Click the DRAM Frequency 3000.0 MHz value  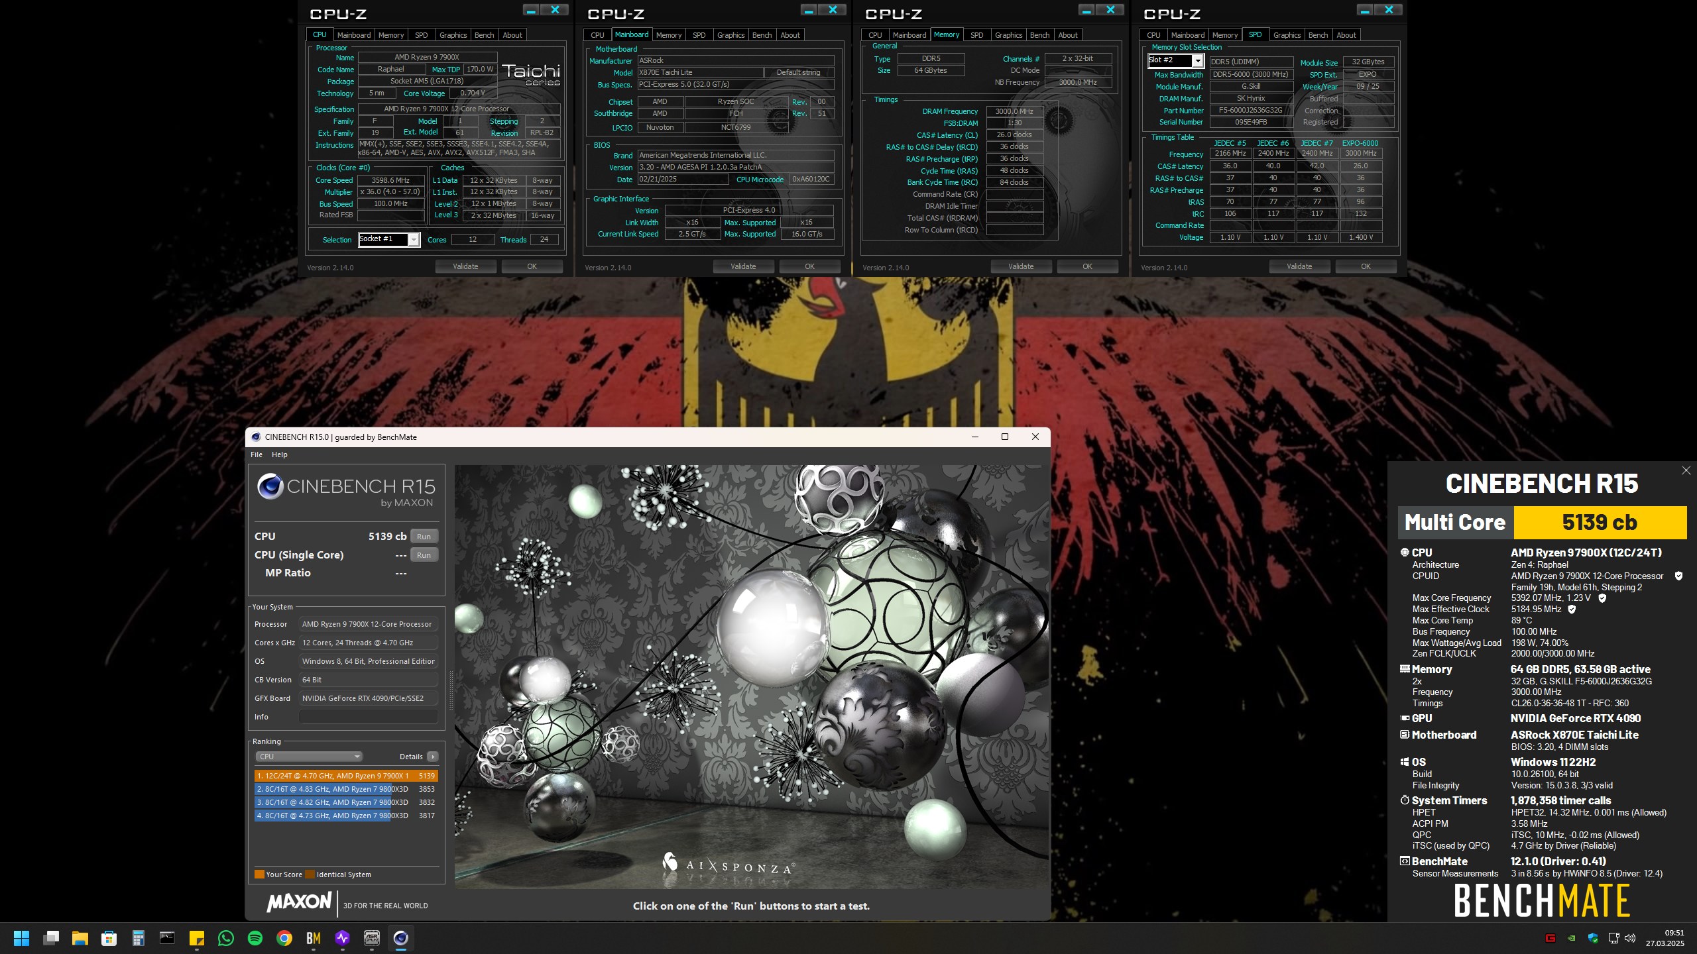[x=1014, y=111]
